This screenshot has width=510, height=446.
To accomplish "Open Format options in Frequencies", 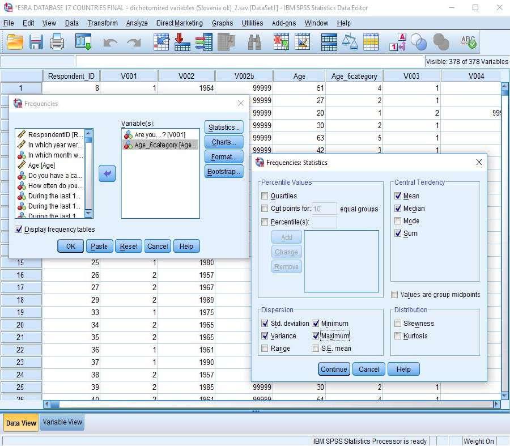I will [x=224, y=157].
